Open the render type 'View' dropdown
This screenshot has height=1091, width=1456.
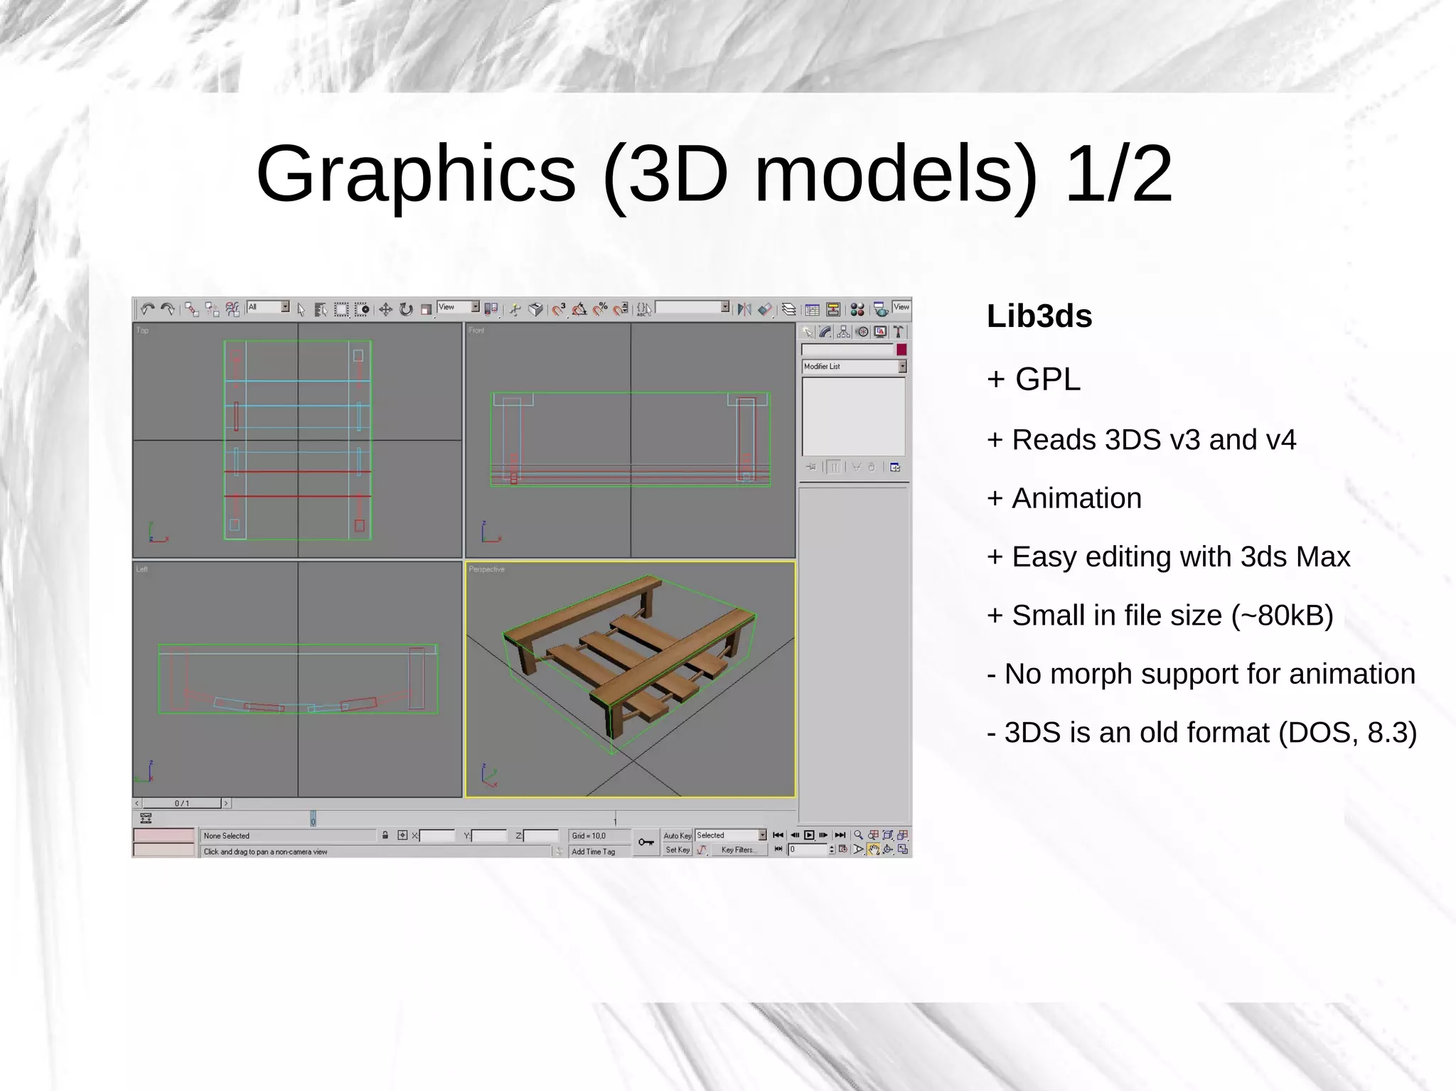[x=901, y=307]
